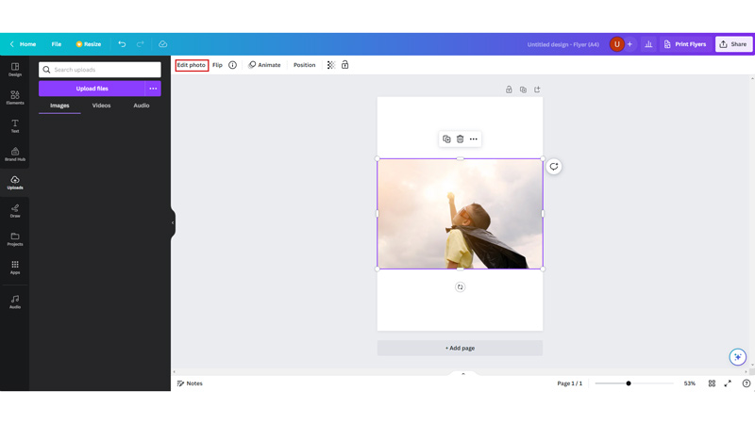Click the Share button

coord(733,44)
